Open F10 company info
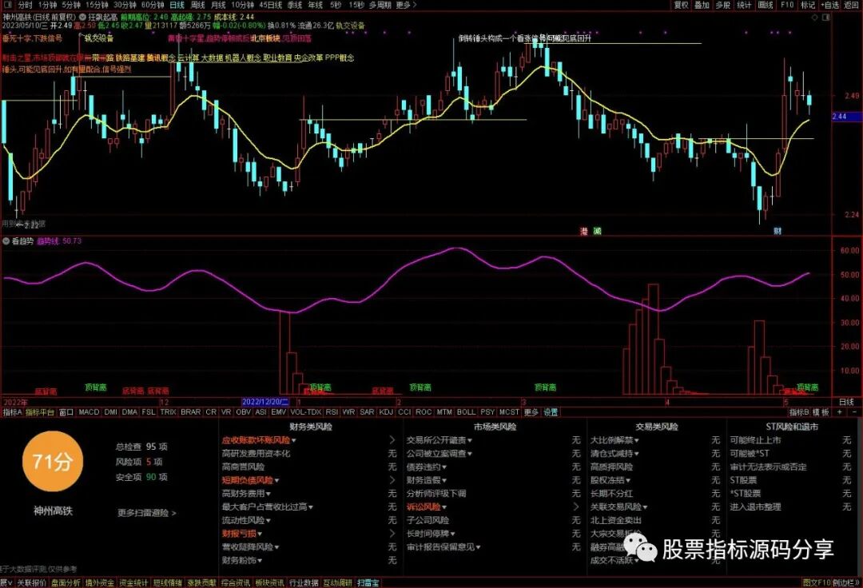Image resolution: width=863 pixels, height=588 pixels. pyautogui.click(x=787, y=5)
